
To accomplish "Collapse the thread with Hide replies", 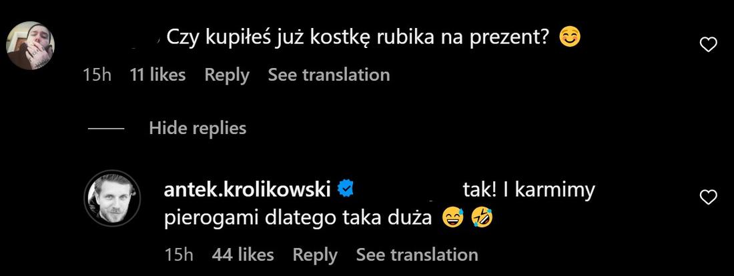I will click(x=198, y=128).
